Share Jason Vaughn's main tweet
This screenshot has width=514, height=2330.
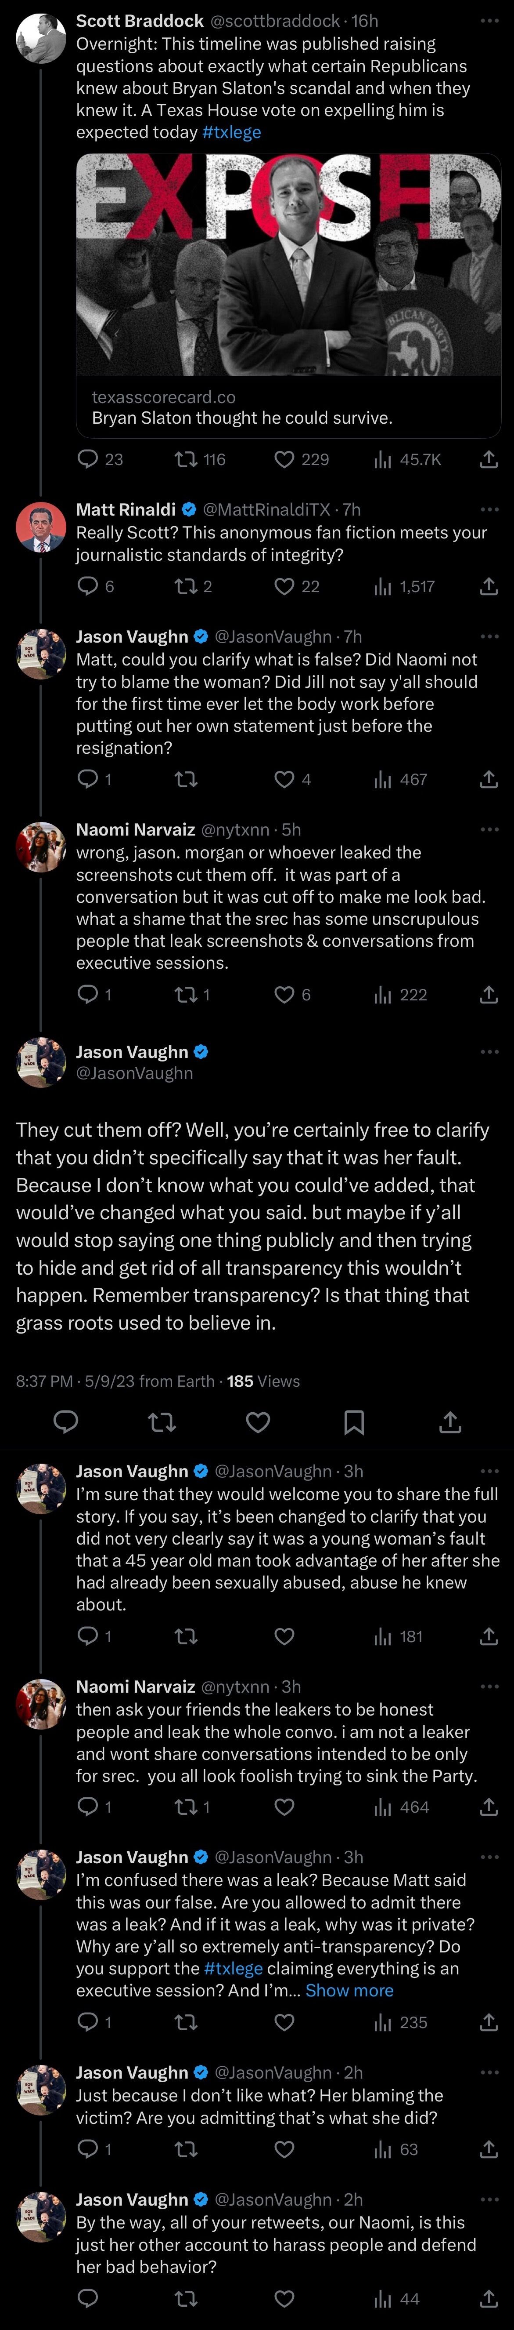point(450,1422)
